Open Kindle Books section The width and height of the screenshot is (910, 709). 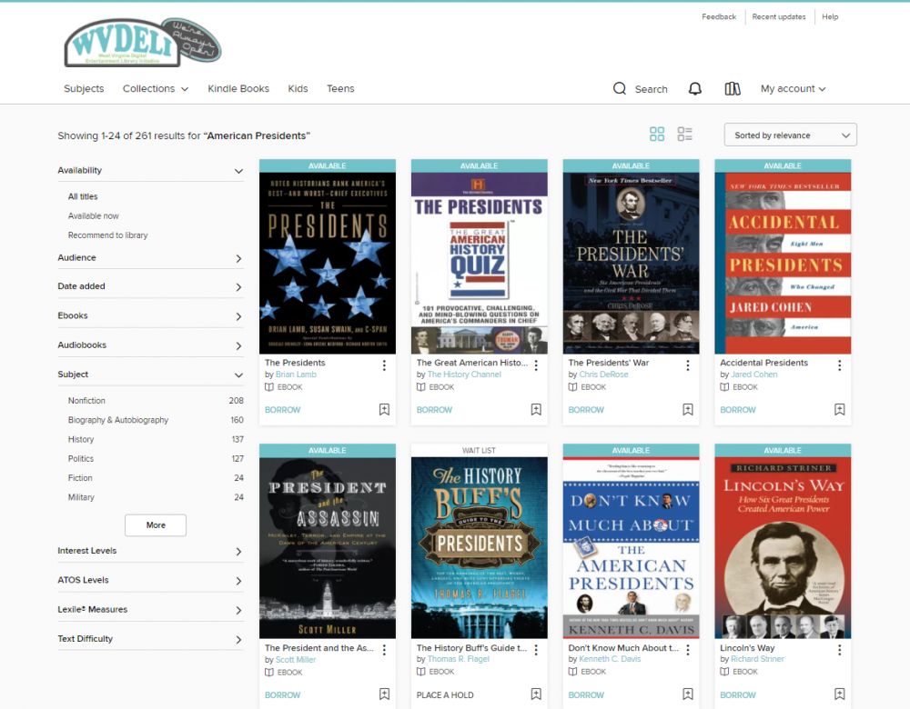238,89
